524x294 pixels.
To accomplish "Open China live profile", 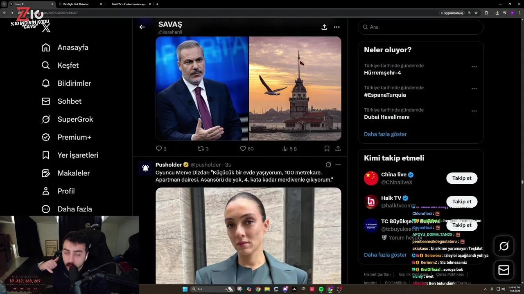I will (x=394, y=175).
